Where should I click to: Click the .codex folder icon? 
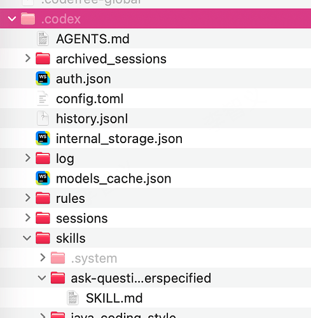point(28,18)
